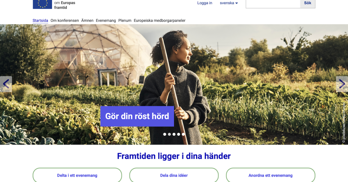Select the second carousel dot indicator
The height and width of the screenshot is (182, 348).
tap(169, 134)
